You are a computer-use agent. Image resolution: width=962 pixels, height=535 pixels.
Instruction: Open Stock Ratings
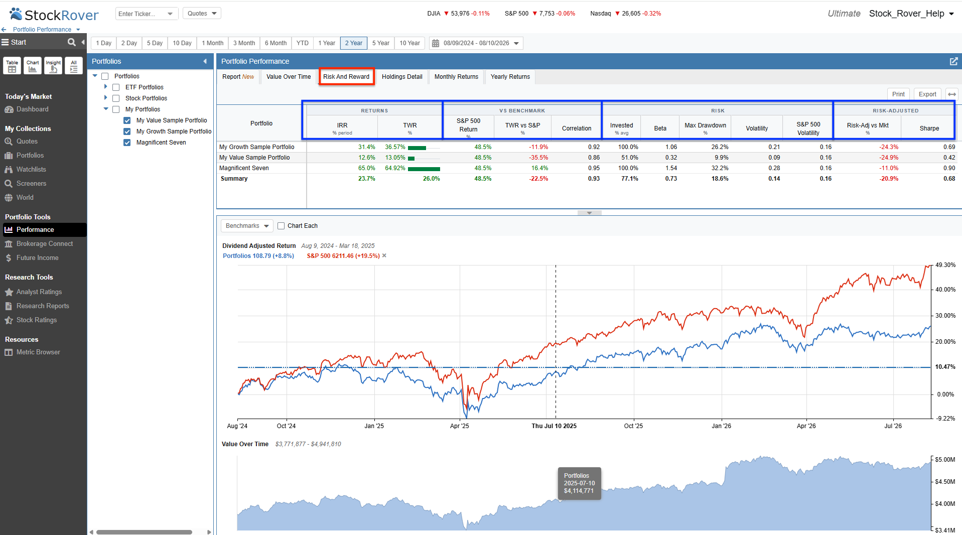coord(37,320)
